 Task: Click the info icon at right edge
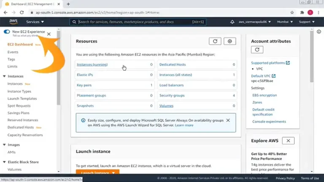(319, 32)
